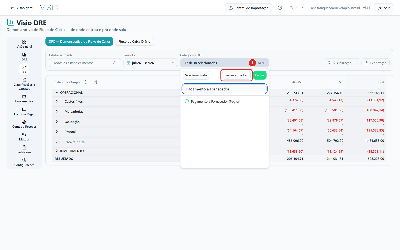Click the expand/collapse all rows icon
The width and height of the screenshot is (400, 250).
coord(86,82)
